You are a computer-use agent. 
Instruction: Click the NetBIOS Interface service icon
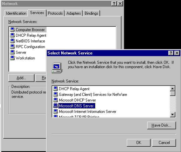click(x=12, y=41)
